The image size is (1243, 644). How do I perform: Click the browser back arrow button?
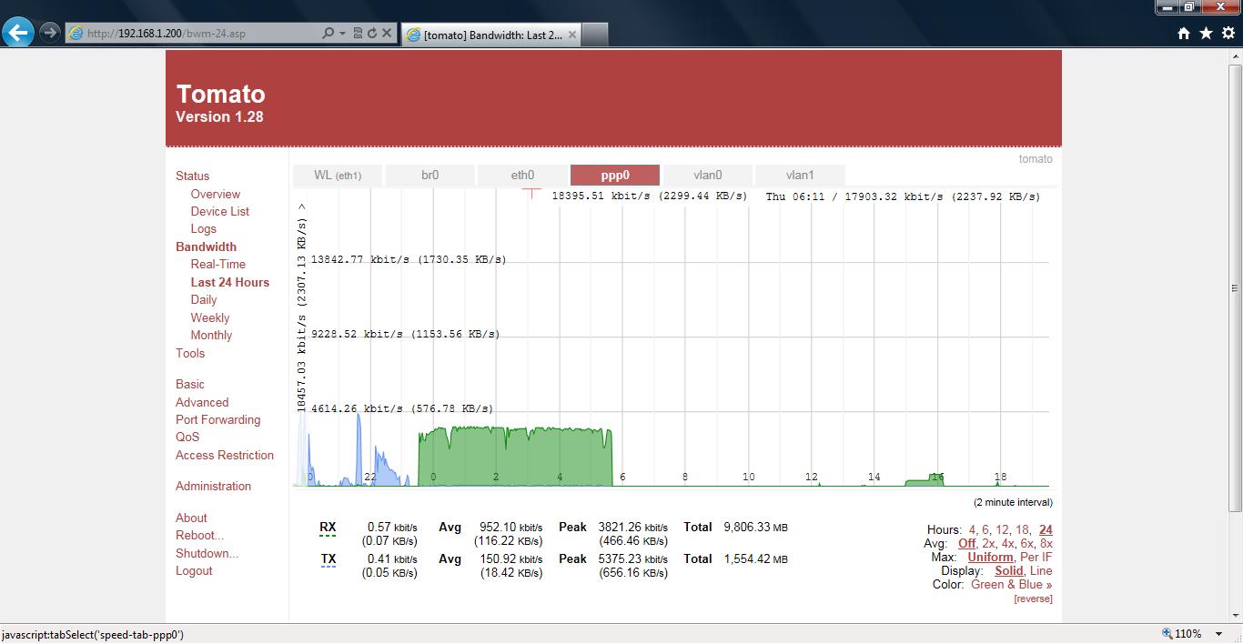(18, 33)
